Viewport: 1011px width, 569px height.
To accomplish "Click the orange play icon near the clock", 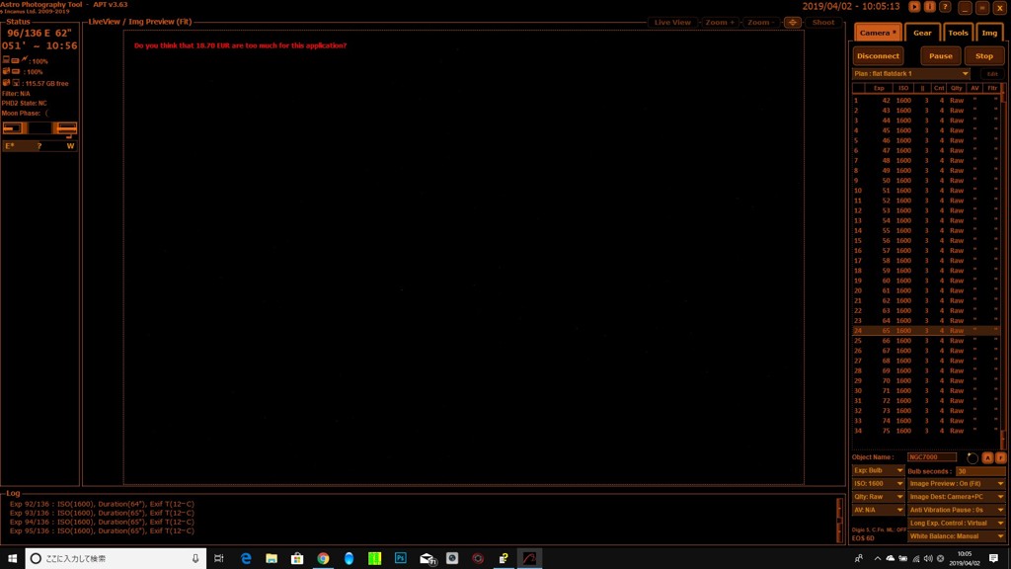I will click(914, 7).
